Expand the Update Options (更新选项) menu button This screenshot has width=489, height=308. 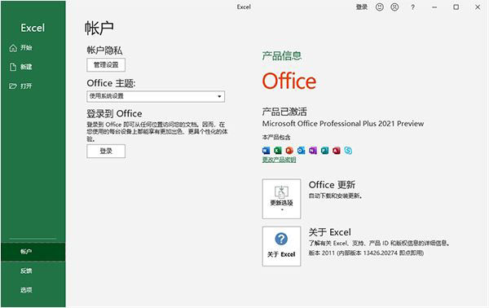pos(281,199)
